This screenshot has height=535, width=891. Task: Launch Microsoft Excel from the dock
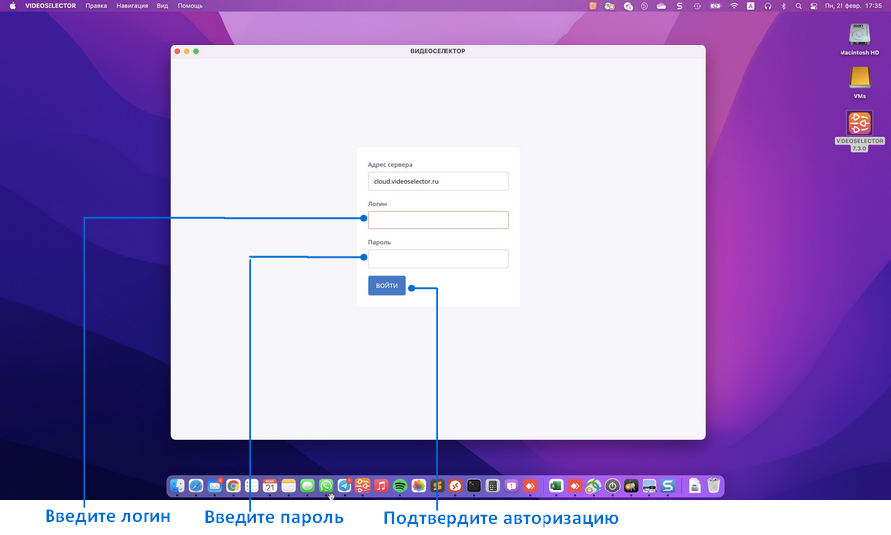click(556, 486)
